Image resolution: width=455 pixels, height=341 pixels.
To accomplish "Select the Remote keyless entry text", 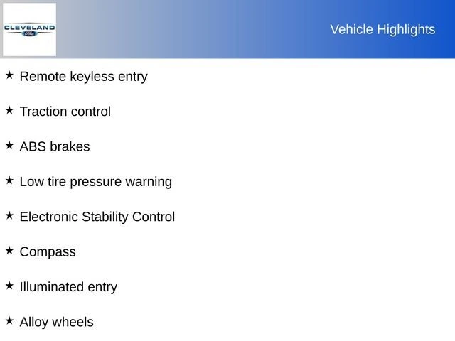I will [83, 76].
